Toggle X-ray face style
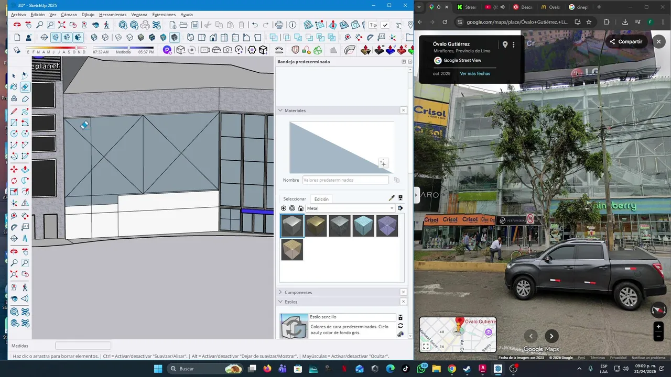The width and height of the screenshot is (671, 377). pos(94,37)
